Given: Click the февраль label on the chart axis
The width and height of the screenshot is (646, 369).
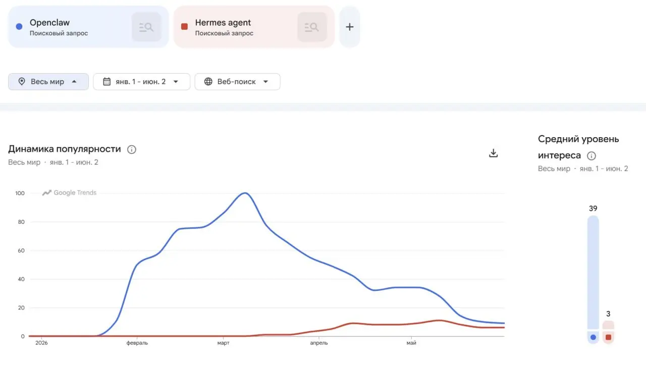Looking at the screenshot, I should [137, 343].
